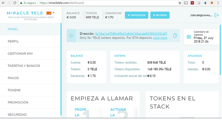Click 'Friday, 27 July 2018 21:34' date text

pyautogui.click(x=203, y=40)
